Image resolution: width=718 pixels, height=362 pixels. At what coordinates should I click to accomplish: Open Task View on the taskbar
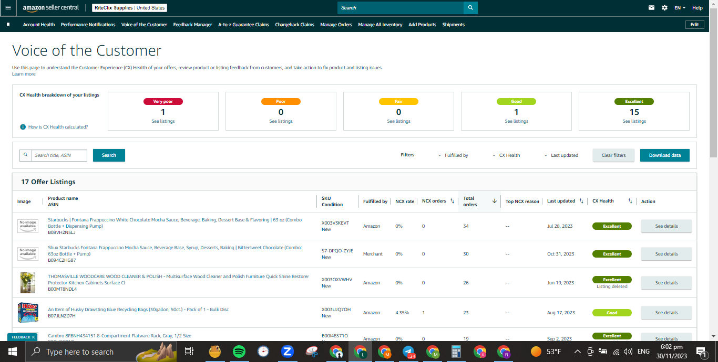[x=189, y=352]
